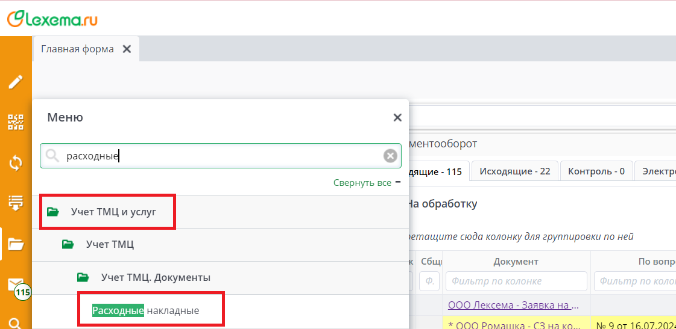Click the download list sidebar icon
The width and height of the screenshot is (676, 329).
click(16, 203)
